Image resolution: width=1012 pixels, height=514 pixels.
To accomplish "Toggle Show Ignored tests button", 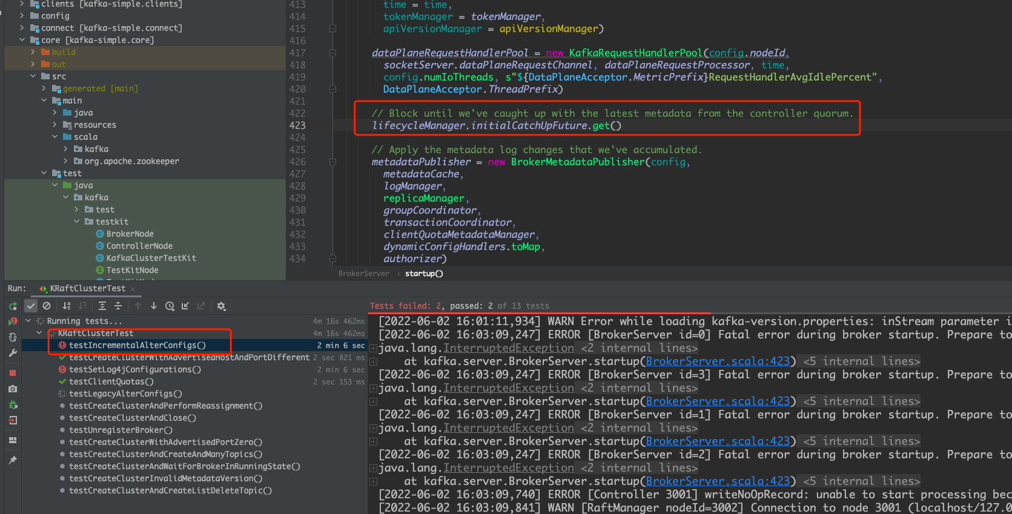I will [47, 306].
